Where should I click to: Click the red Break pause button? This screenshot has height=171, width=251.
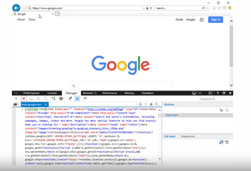(23, 98)
